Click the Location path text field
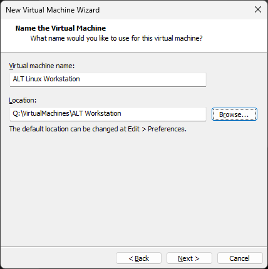268x269 pixels. pyautogui.click(x=108, y=114)
